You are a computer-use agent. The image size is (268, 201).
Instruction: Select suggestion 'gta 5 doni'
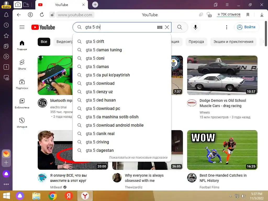point(122,58)
